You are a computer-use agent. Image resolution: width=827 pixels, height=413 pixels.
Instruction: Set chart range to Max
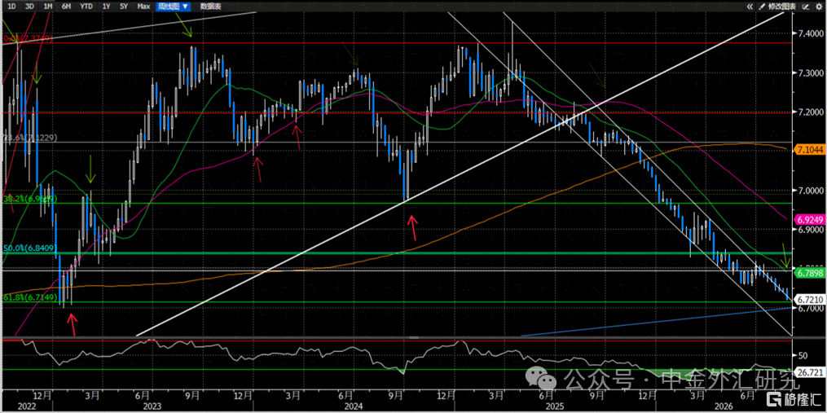click(x=143, y=7)
